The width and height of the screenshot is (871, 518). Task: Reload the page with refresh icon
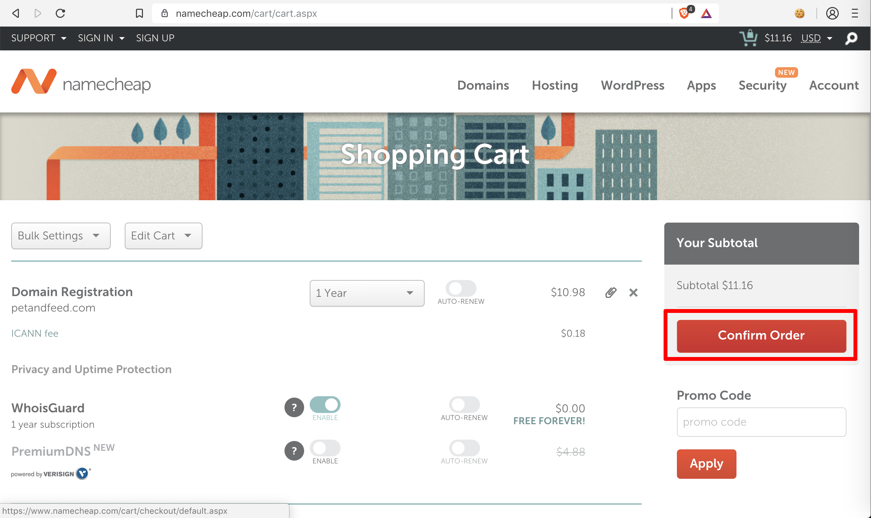(60, 14)
